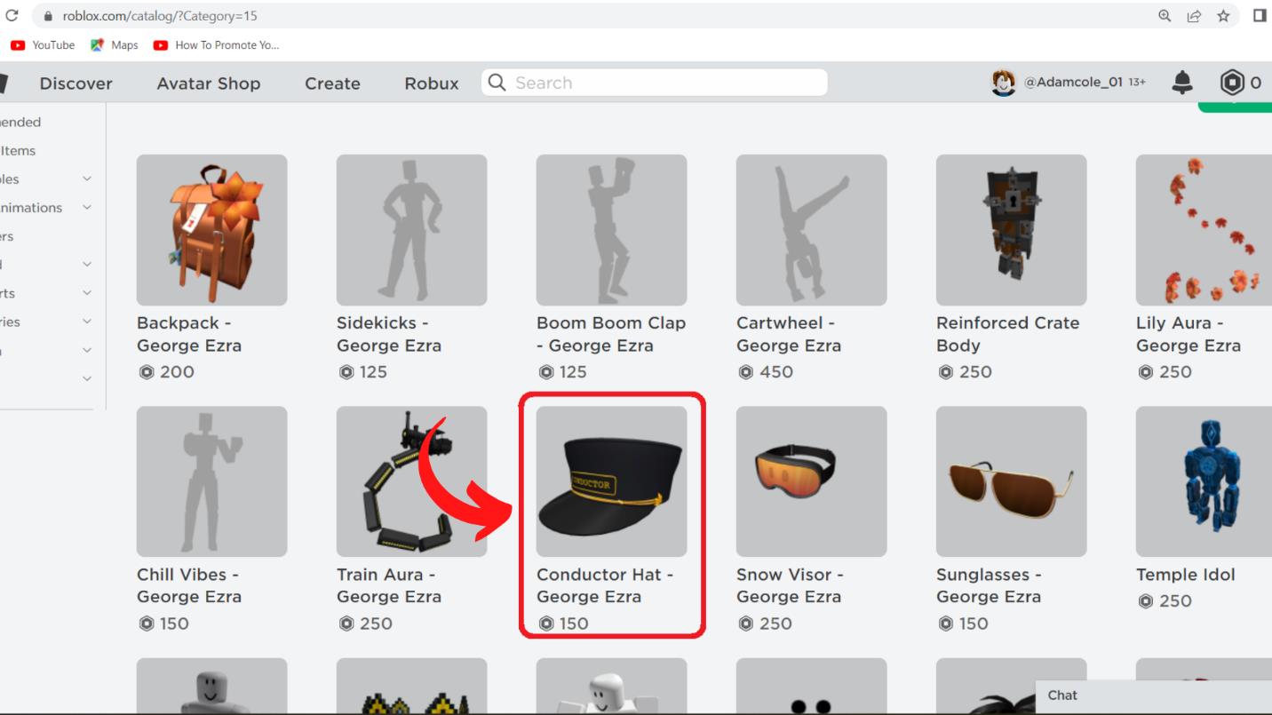Click the Lily Aura - George Ezra title
Image resolution: width=1272 pixels, height=715 pixels.
click(1189, 334)
